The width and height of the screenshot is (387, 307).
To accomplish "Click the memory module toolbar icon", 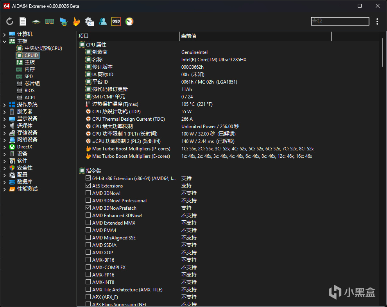I will click(x=49, y=21).
